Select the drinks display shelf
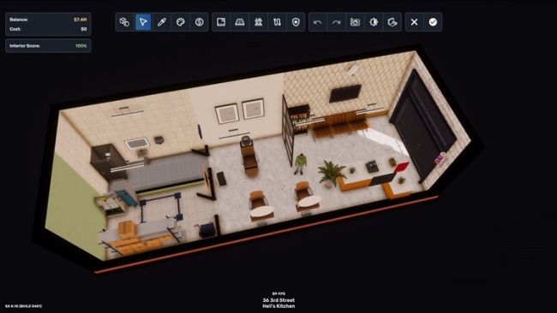 [x=299, y=119]
